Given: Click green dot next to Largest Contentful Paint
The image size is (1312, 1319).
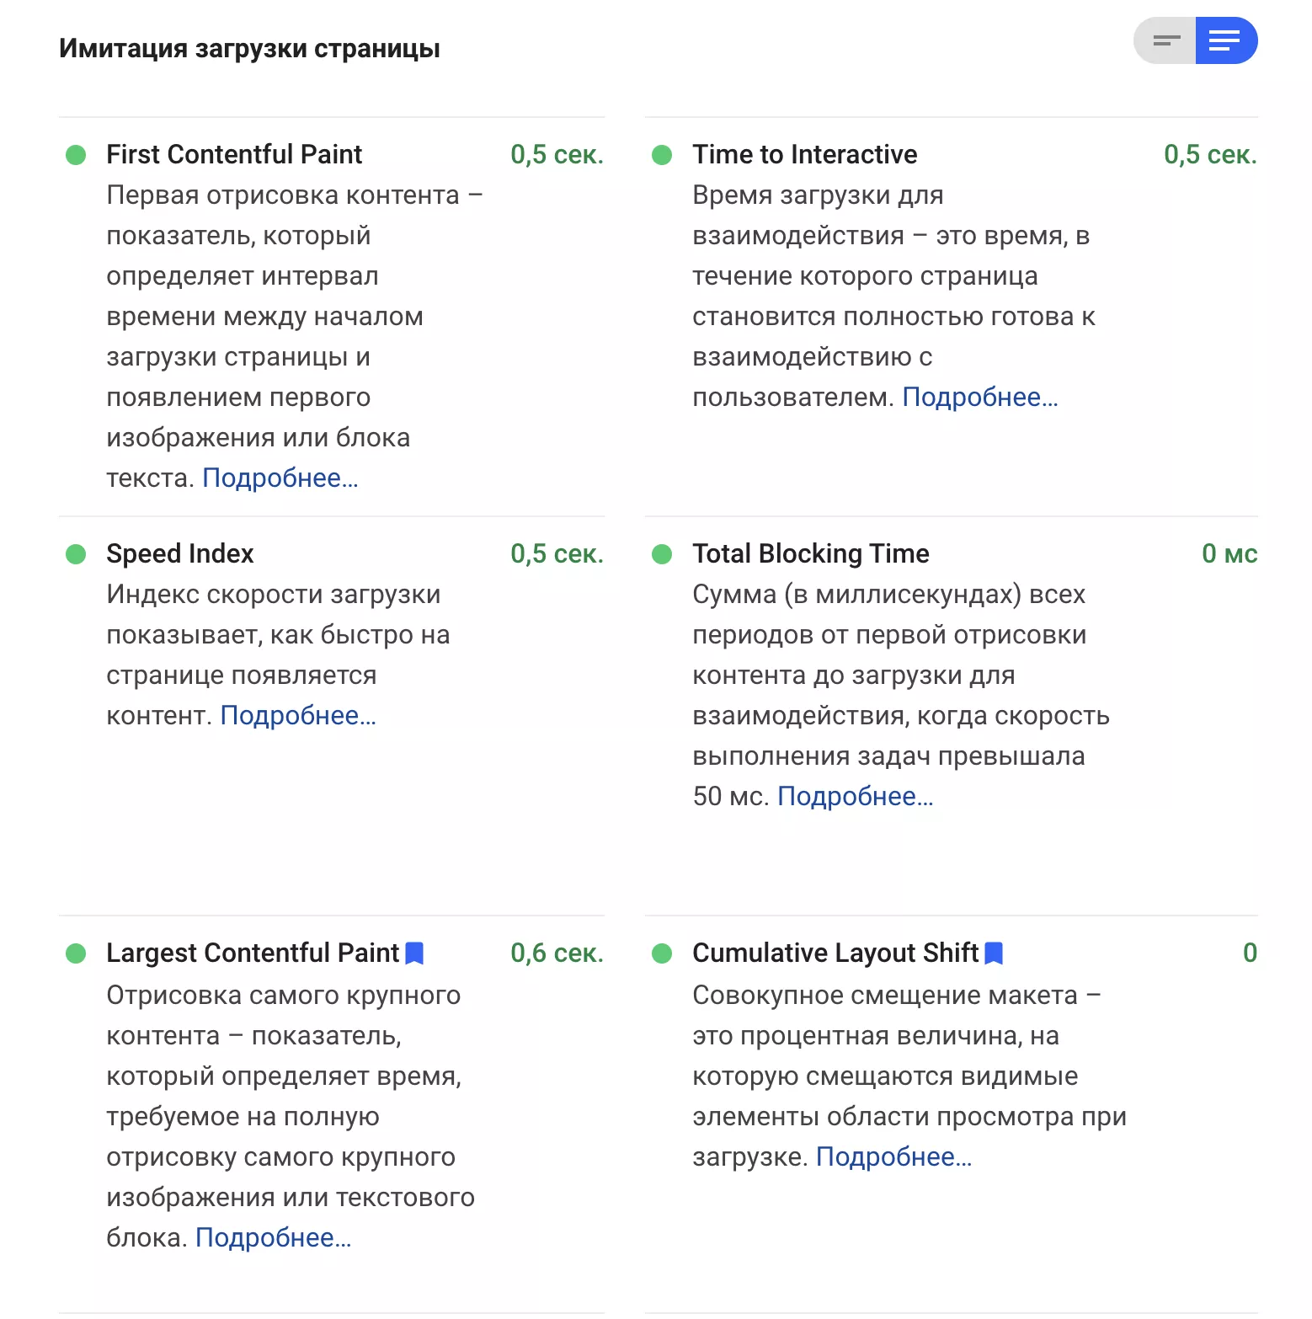Looking at the screenshot, I should [x=76, y=953].
